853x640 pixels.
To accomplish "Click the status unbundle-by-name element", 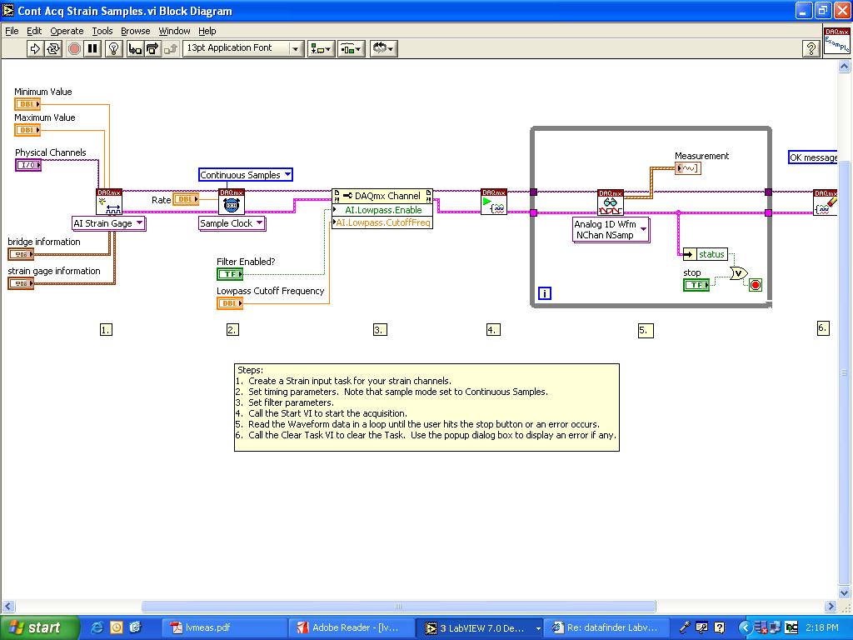I will [x=705, y=254].
